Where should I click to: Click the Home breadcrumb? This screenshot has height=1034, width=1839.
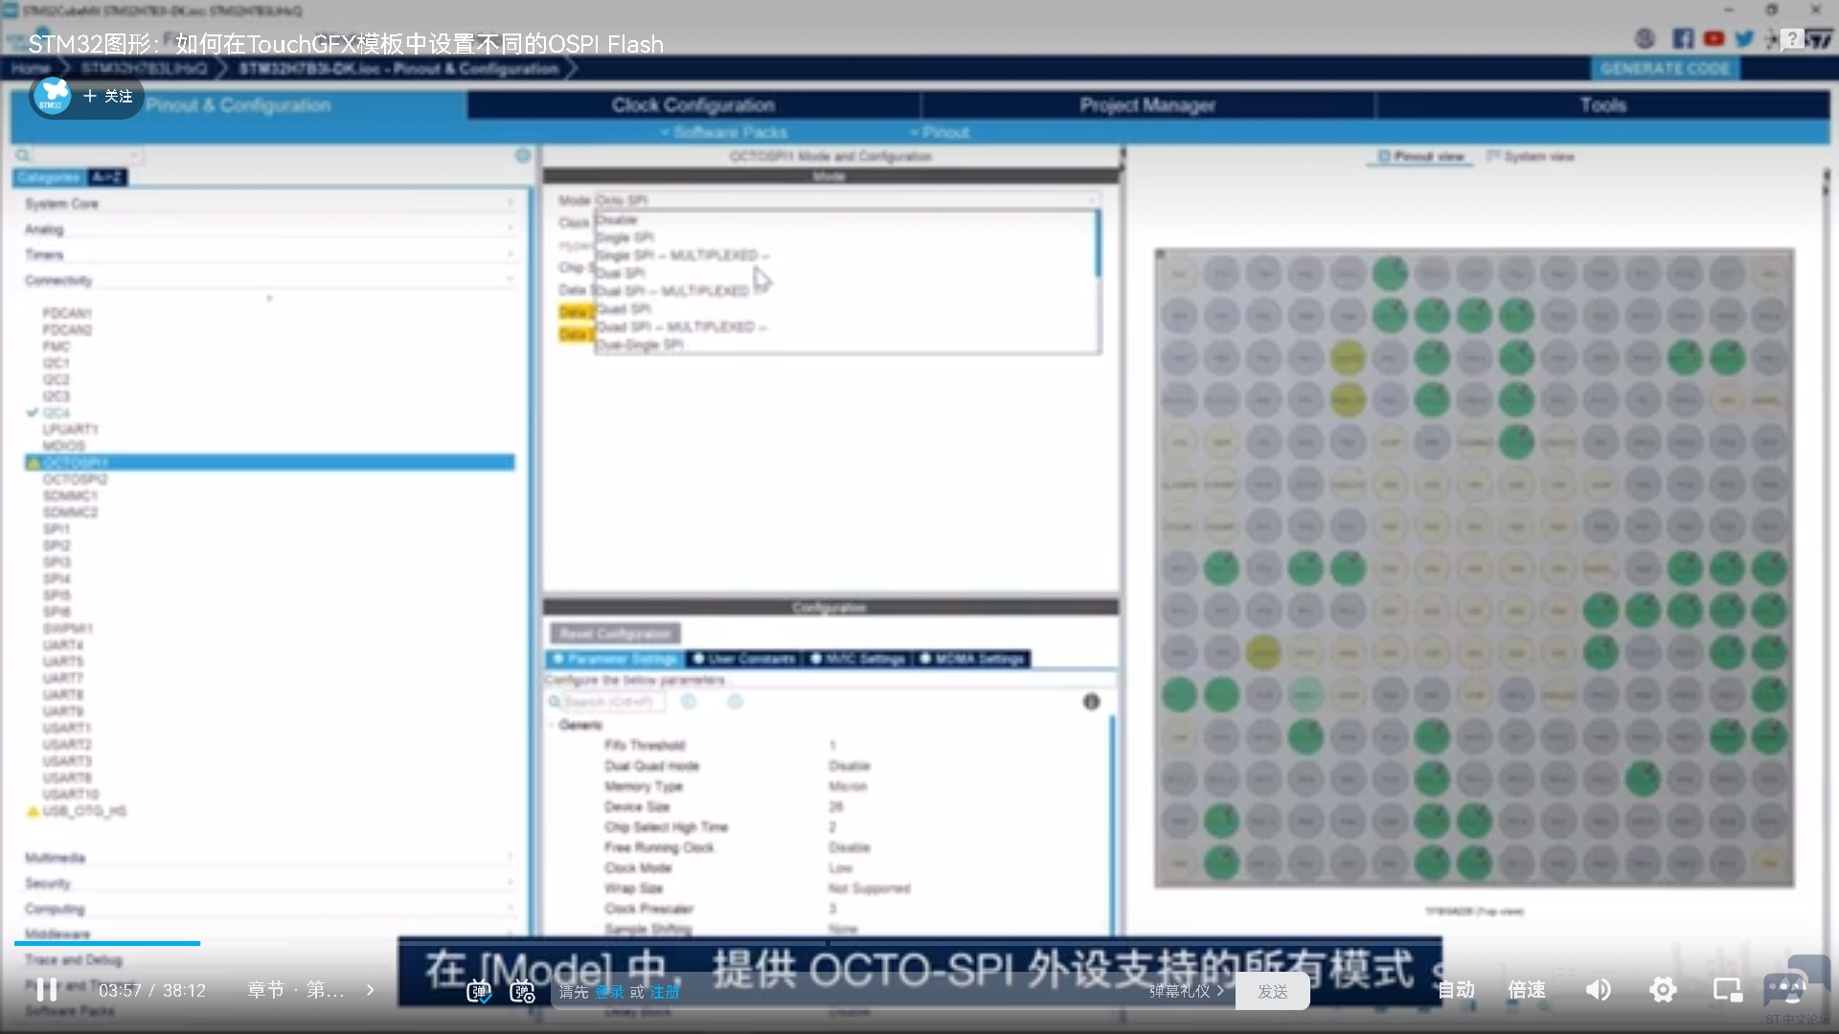(31, 68)
